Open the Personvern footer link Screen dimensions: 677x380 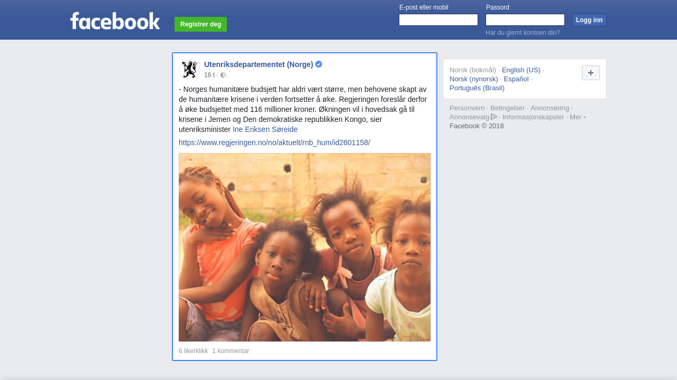coord(467,108)
